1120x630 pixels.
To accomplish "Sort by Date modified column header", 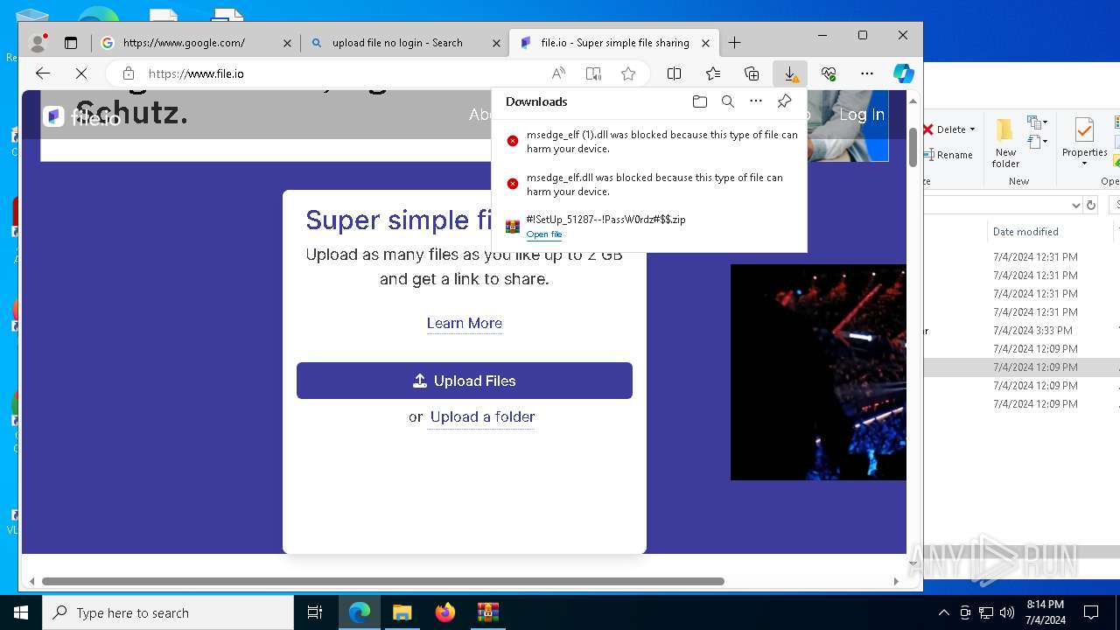I will coord(1025,232).
